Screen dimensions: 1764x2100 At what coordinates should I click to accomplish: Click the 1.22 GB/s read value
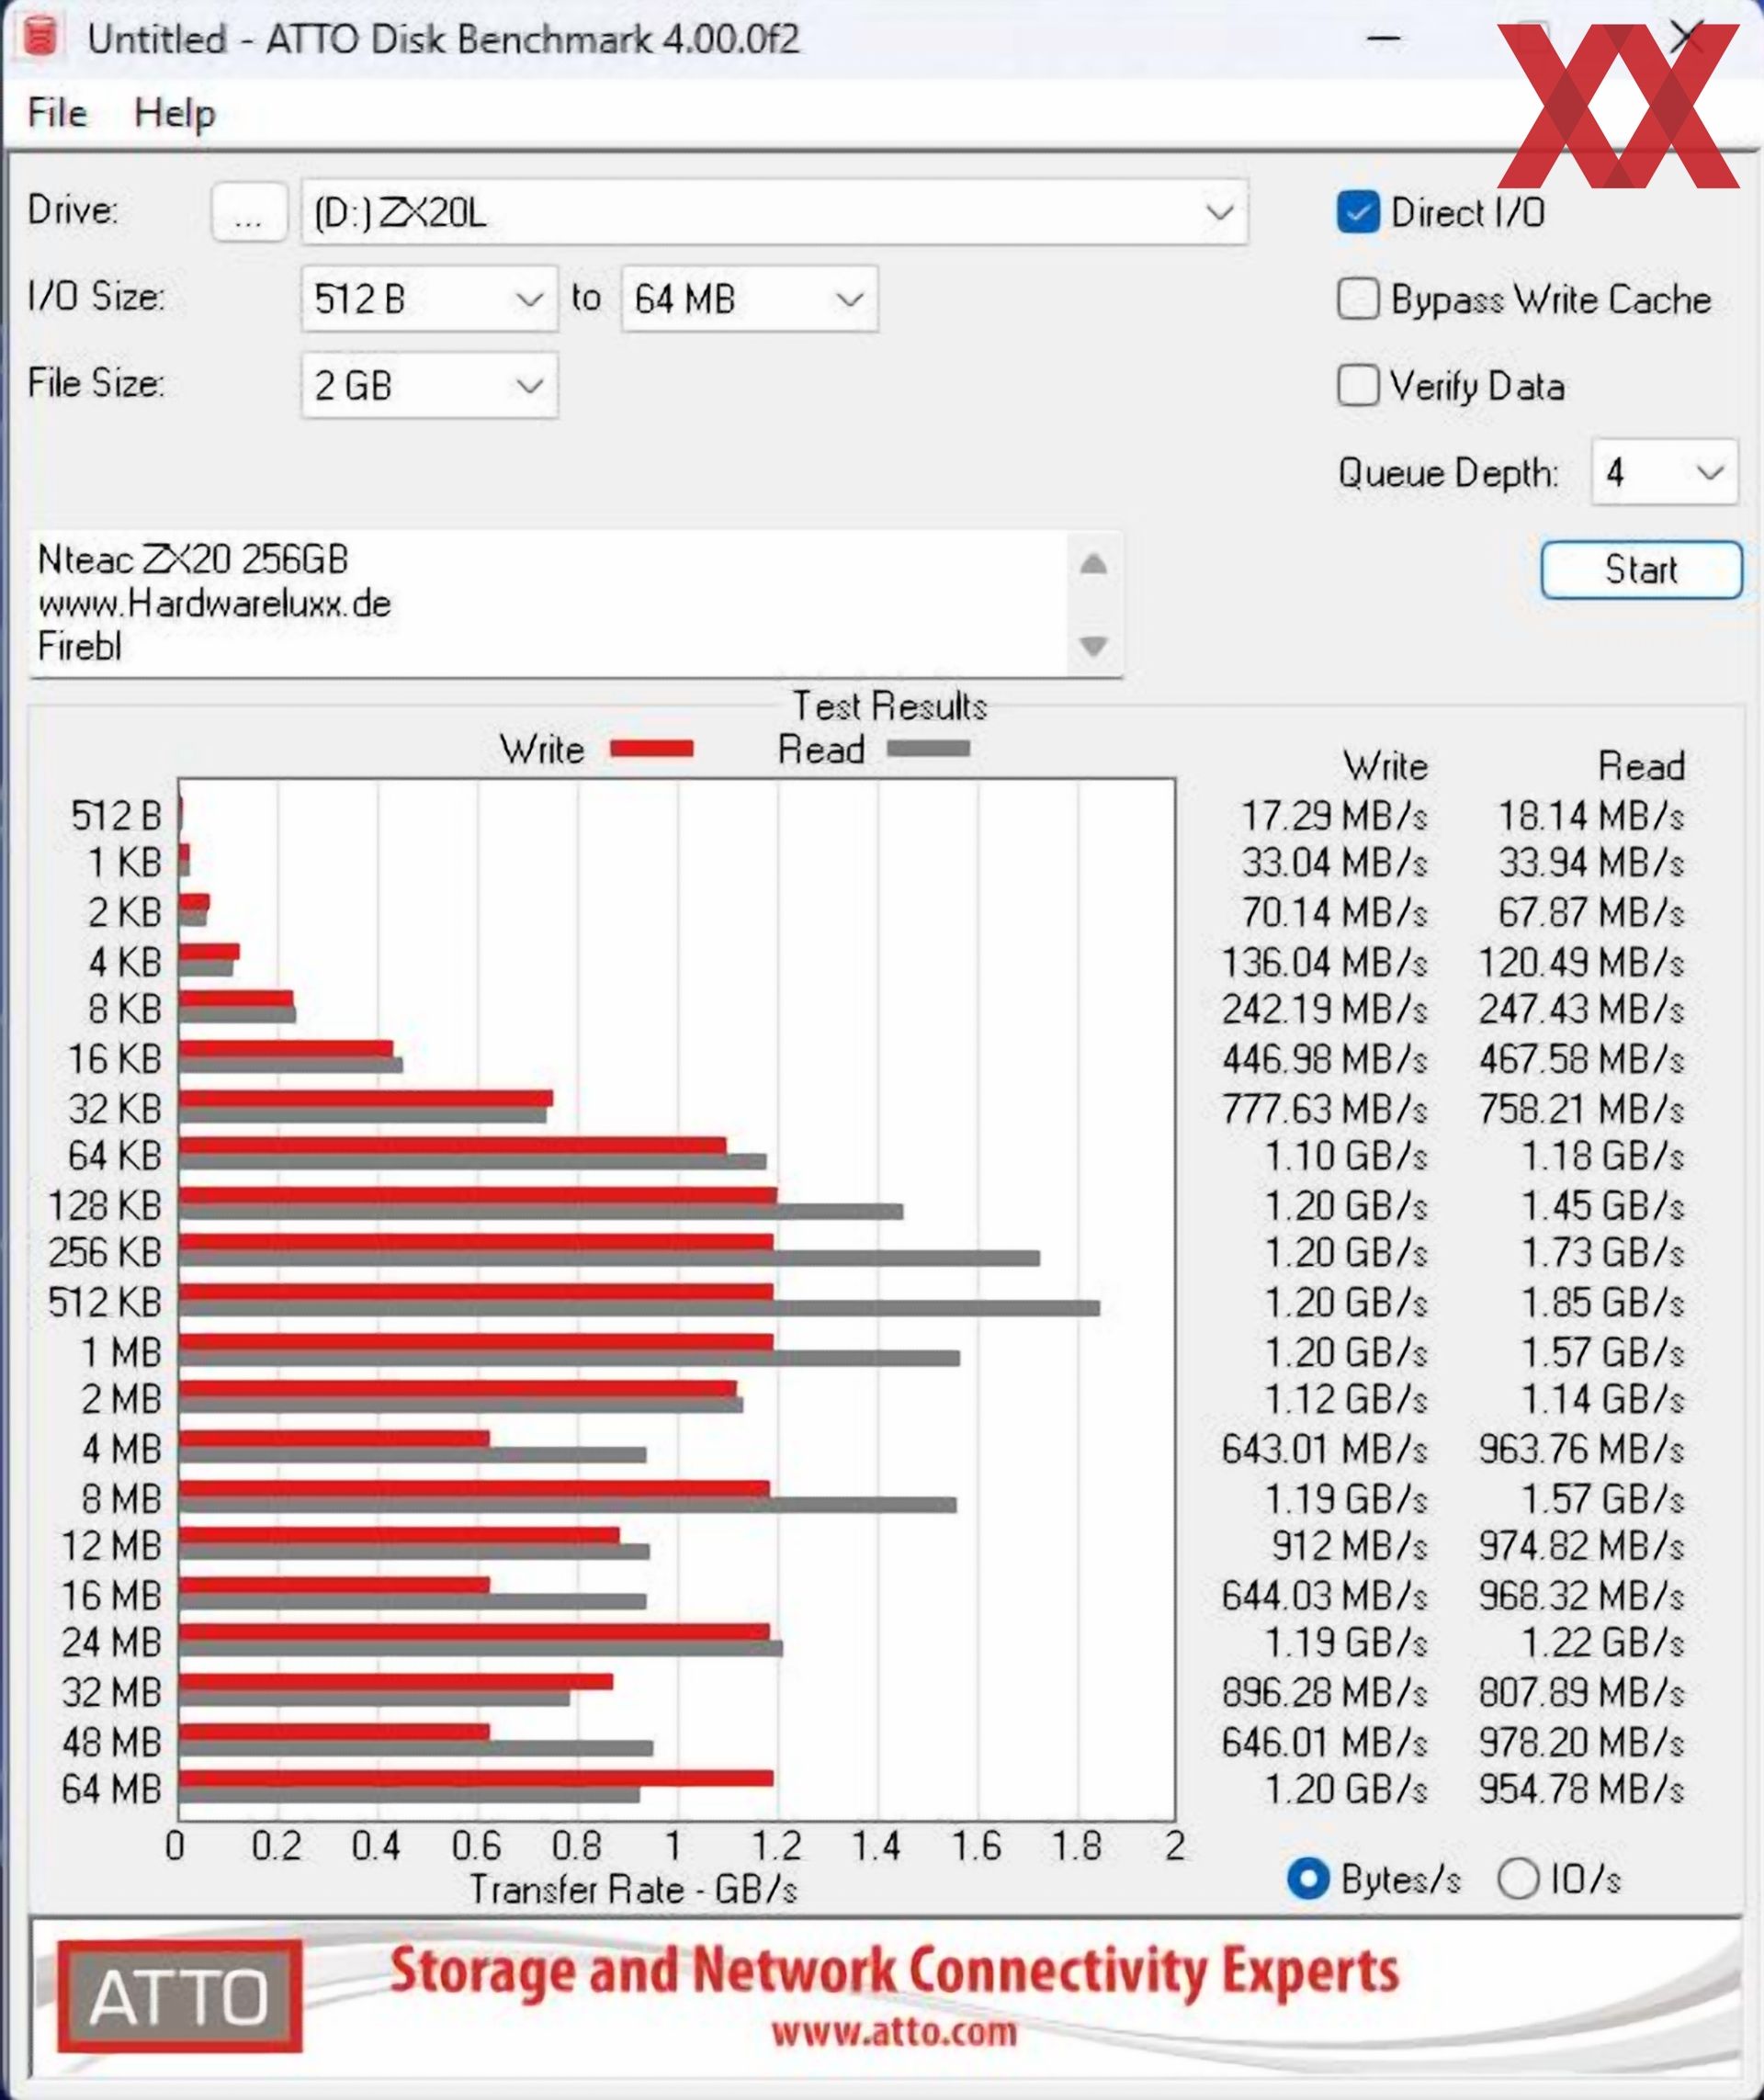point(1602,1642)
